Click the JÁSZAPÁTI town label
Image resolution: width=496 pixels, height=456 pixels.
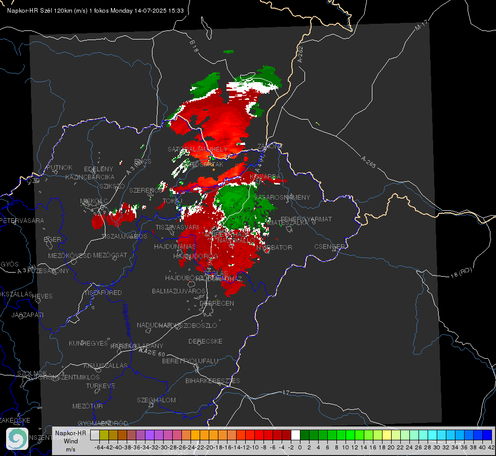pyautogui.click(x=27, y=315)
